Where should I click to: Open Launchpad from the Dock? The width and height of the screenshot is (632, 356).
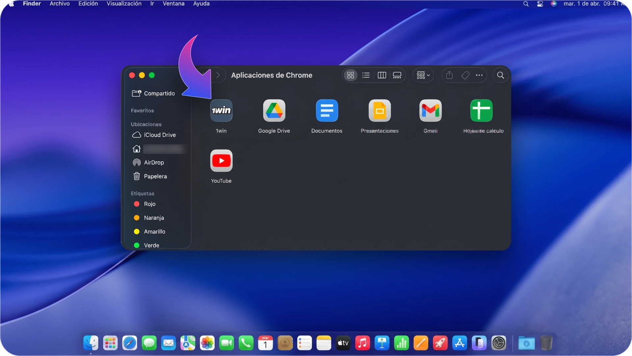tap(110, 343)
